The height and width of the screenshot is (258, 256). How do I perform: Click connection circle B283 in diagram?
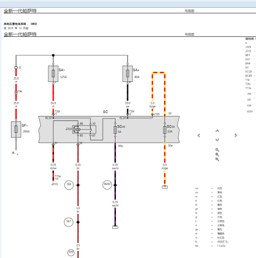pos(107,185)
